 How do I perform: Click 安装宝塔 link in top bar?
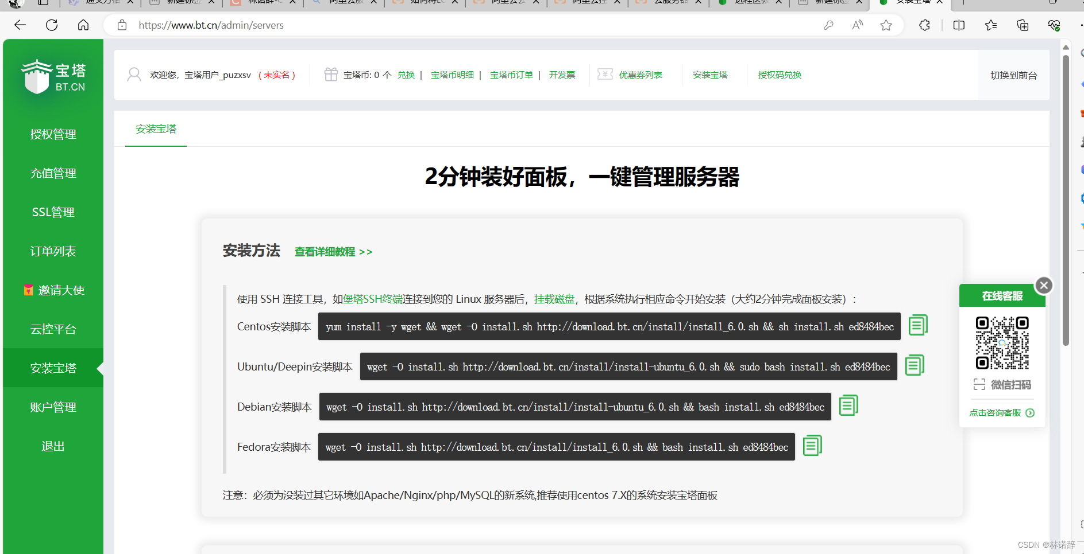tap(710, 75)
